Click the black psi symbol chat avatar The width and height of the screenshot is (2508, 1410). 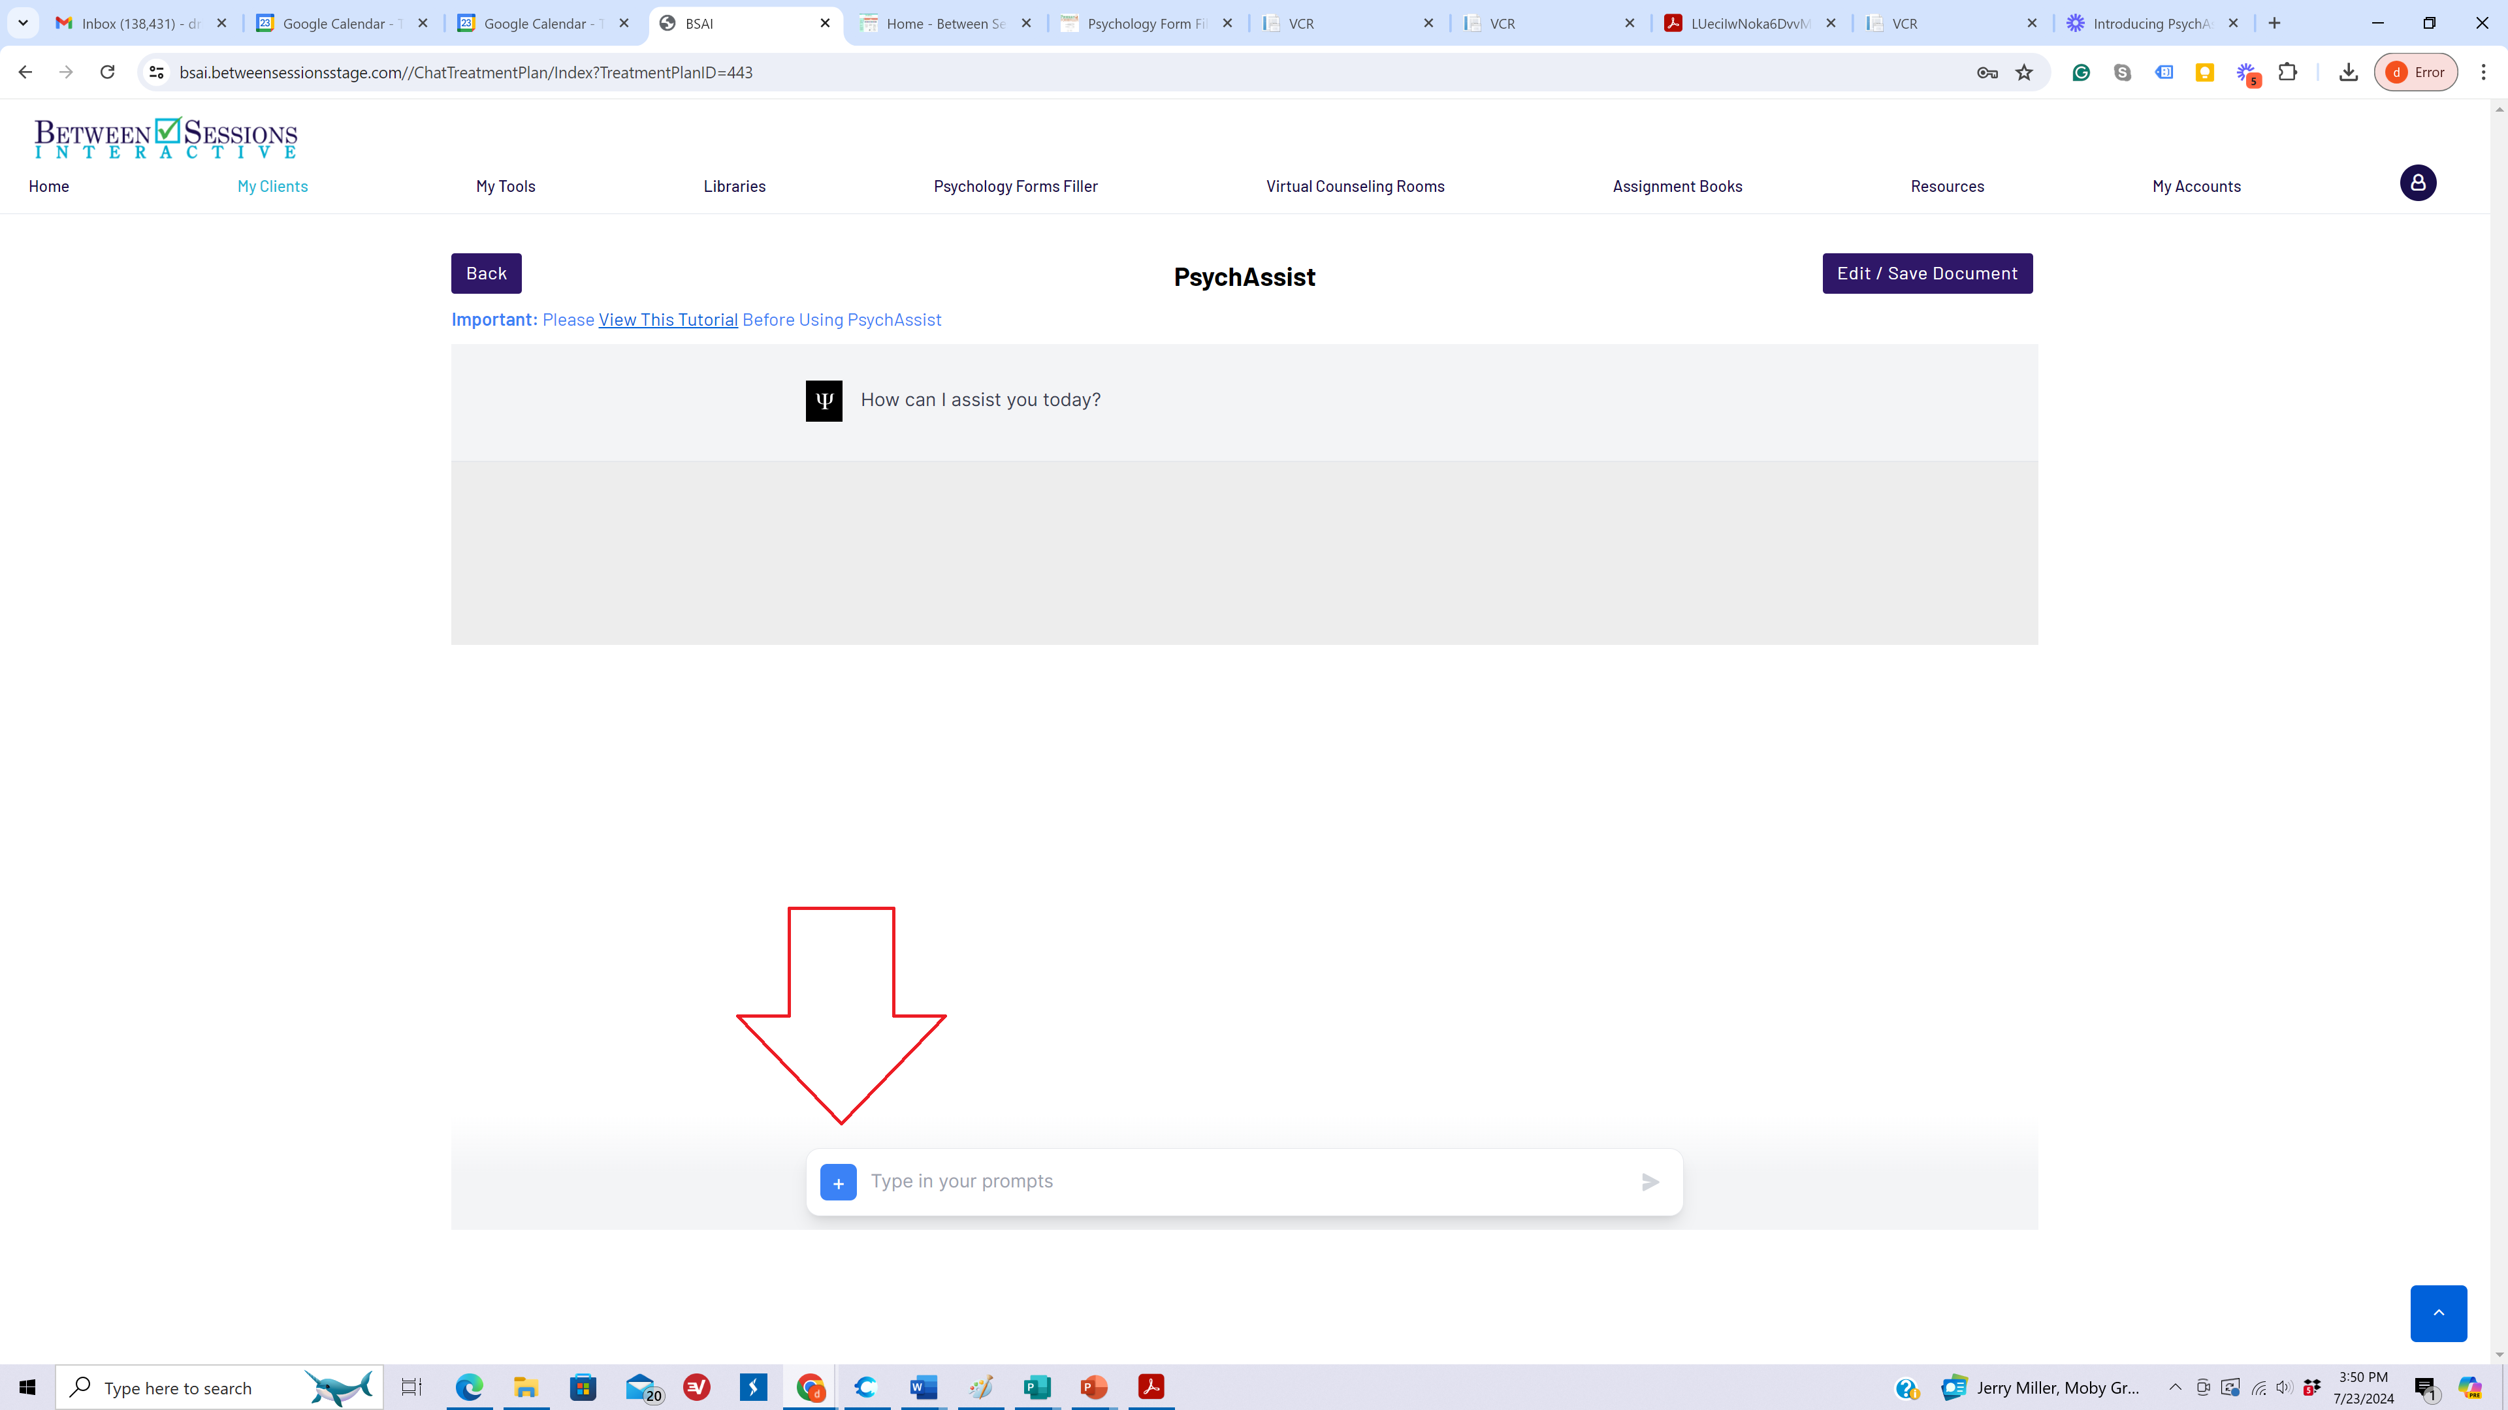coord(824,401)
